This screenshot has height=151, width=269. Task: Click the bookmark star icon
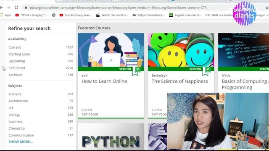click(x=267, y=8)
